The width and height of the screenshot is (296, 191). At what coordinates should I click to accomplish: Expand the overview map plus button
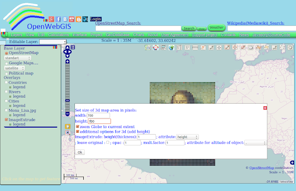[292, 162]
